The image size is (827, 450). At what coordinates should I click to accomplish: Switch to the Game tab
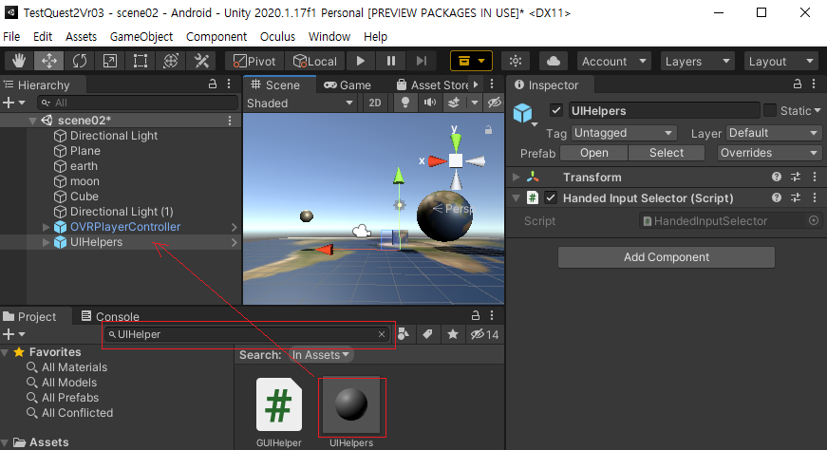click(348, 84)
